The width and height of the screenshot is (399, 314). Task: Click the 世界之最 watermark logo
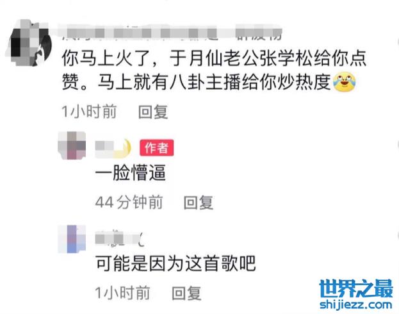355,288
